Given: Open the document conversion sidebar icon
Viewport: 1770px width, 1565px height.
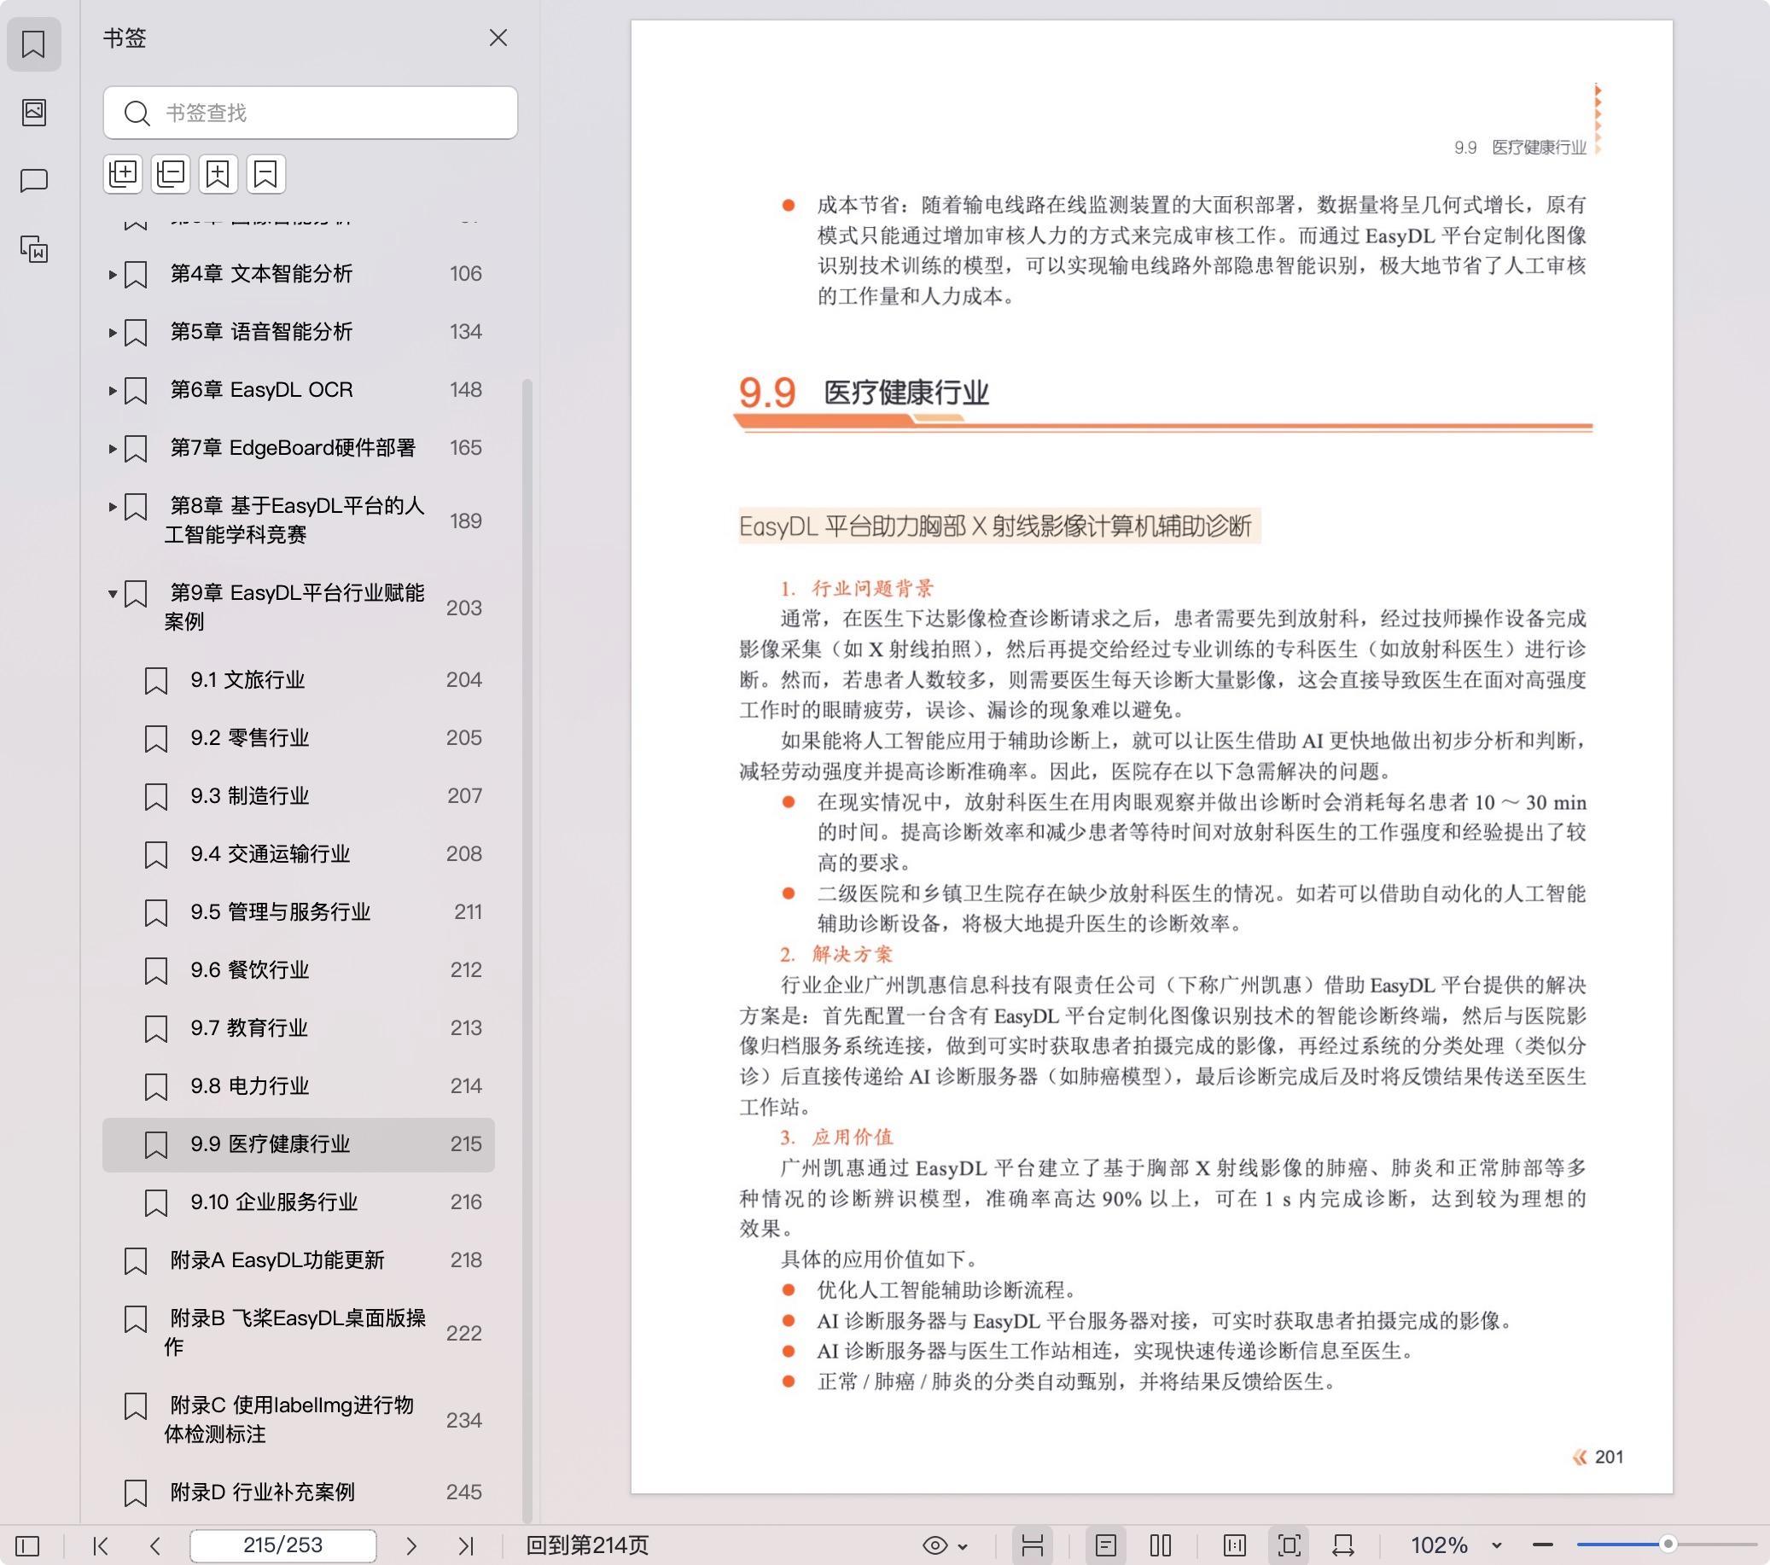Looking at the screenshot, I should pos(34,249).
